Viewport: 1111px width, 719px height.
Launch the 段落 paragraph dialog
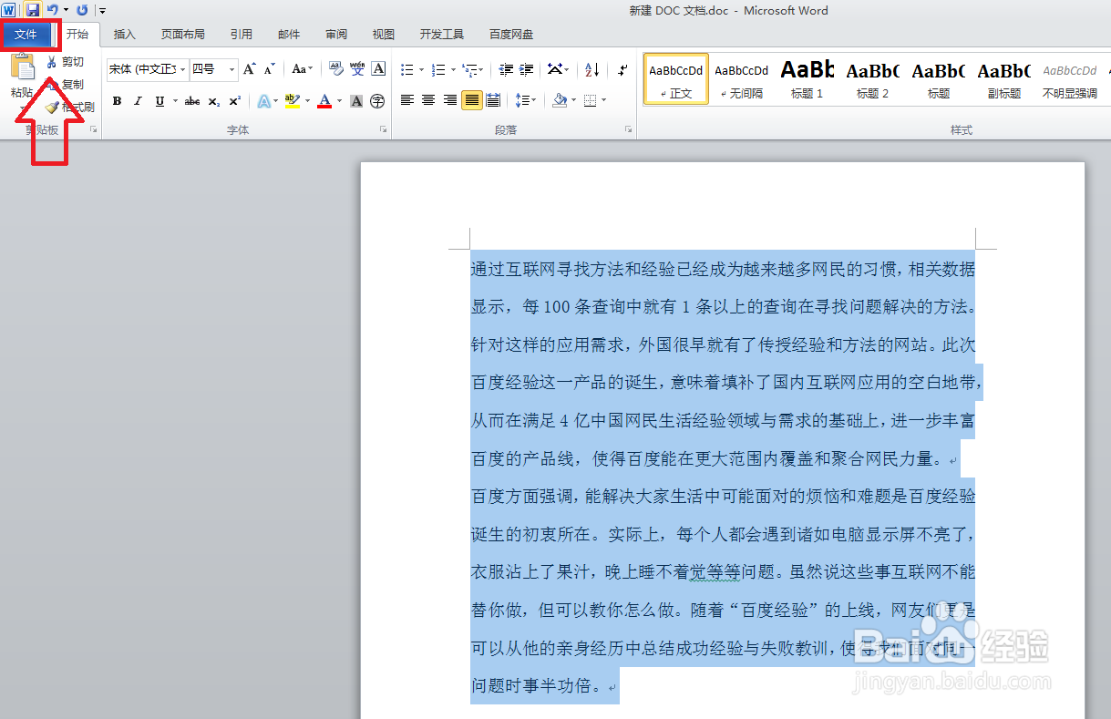[628, 130]
